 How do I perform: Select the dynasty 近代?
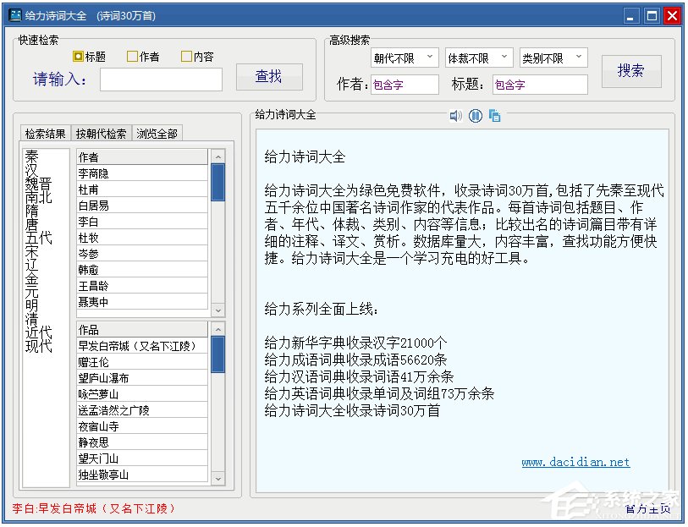coord(39,332)
